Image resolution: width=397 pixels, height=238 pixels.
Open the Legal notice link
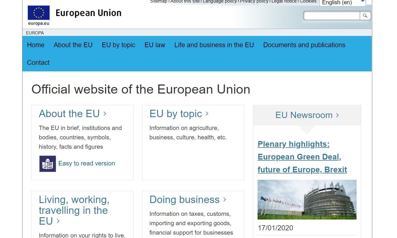[284, 1]
